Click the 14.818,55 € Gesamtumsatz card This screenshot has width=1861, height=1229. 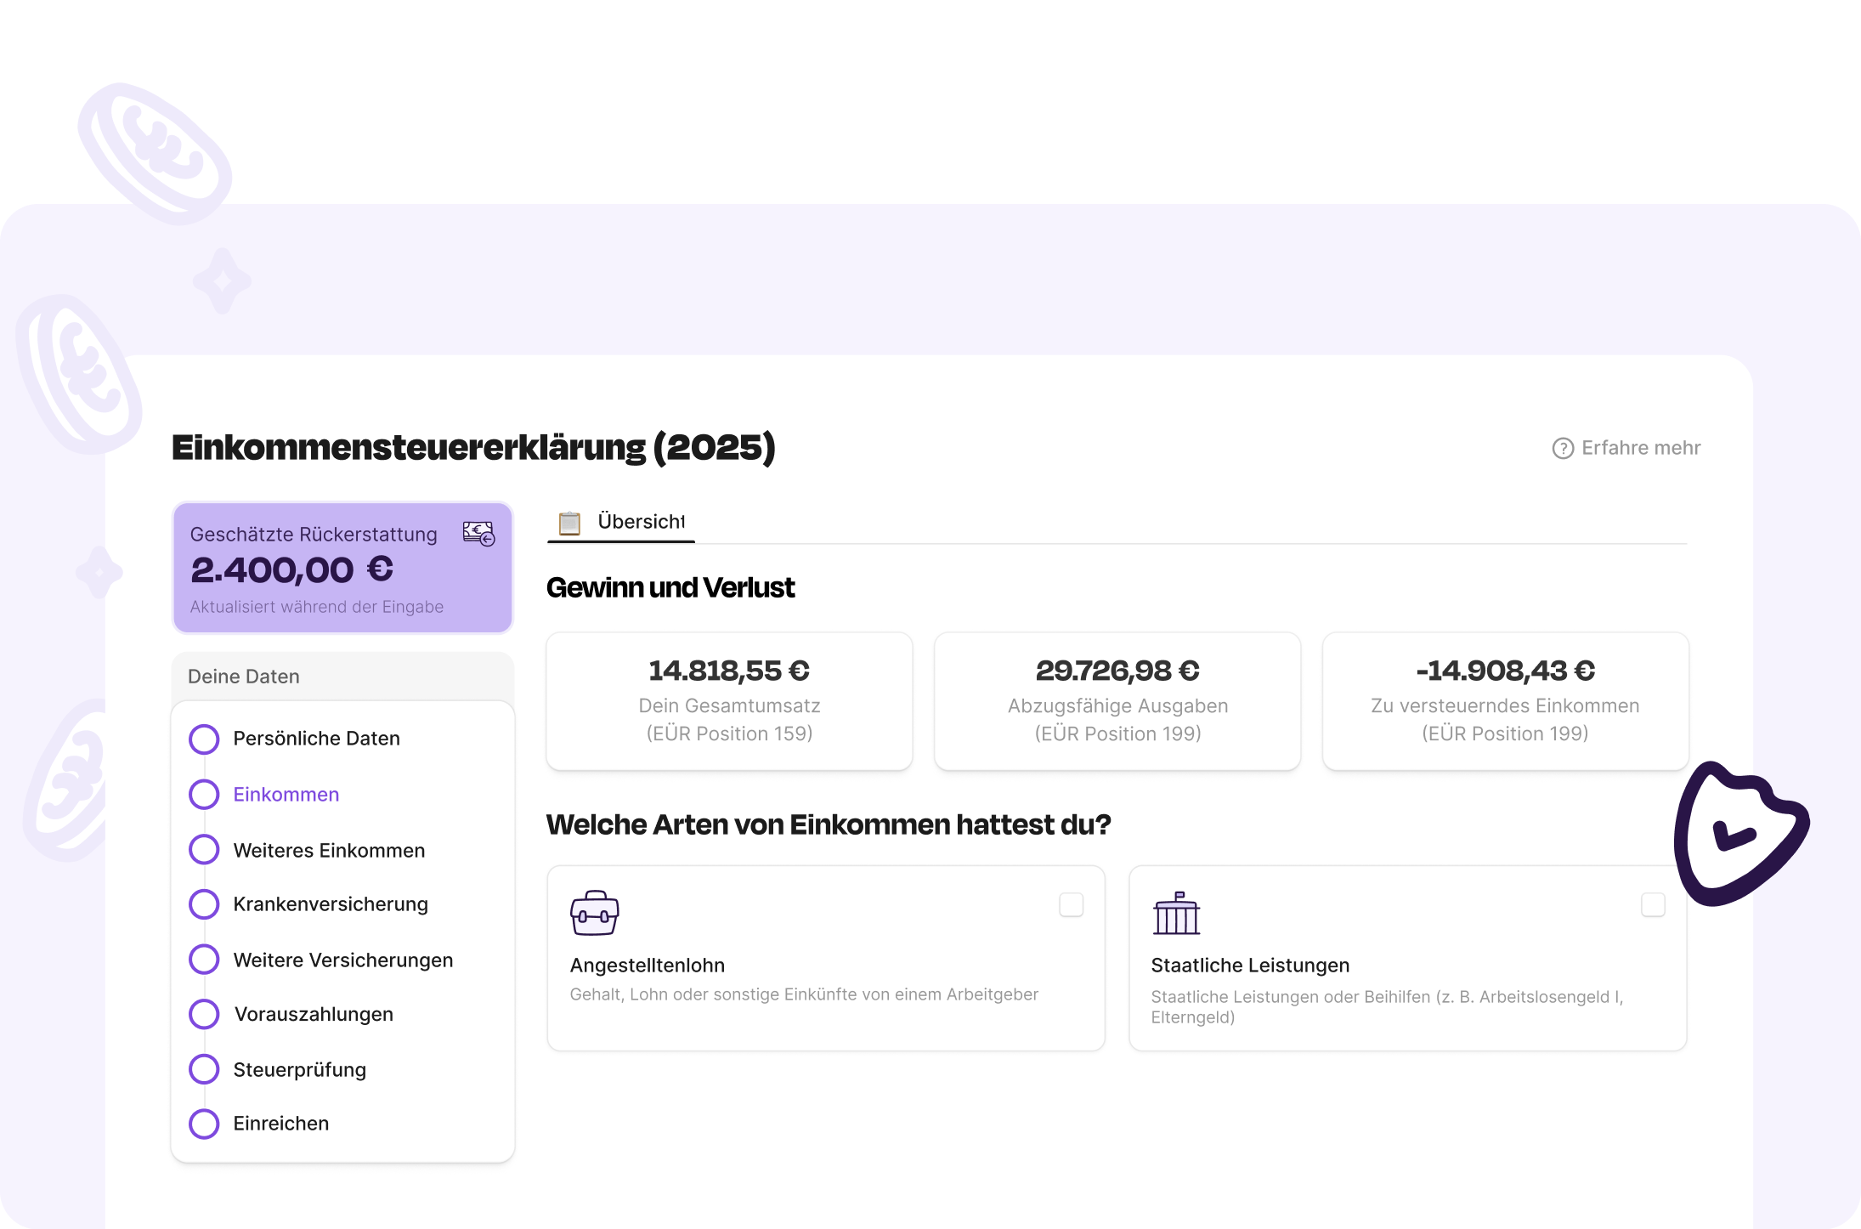[x=729, y=701]
